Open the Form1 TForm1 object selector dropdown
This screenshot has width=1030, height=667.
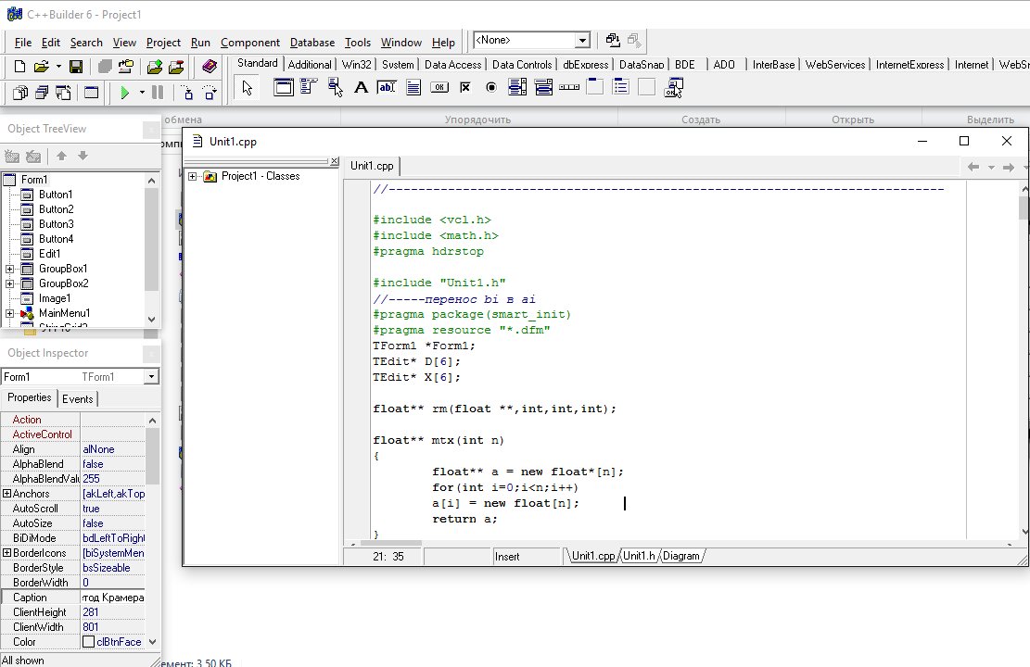point(152,377)
